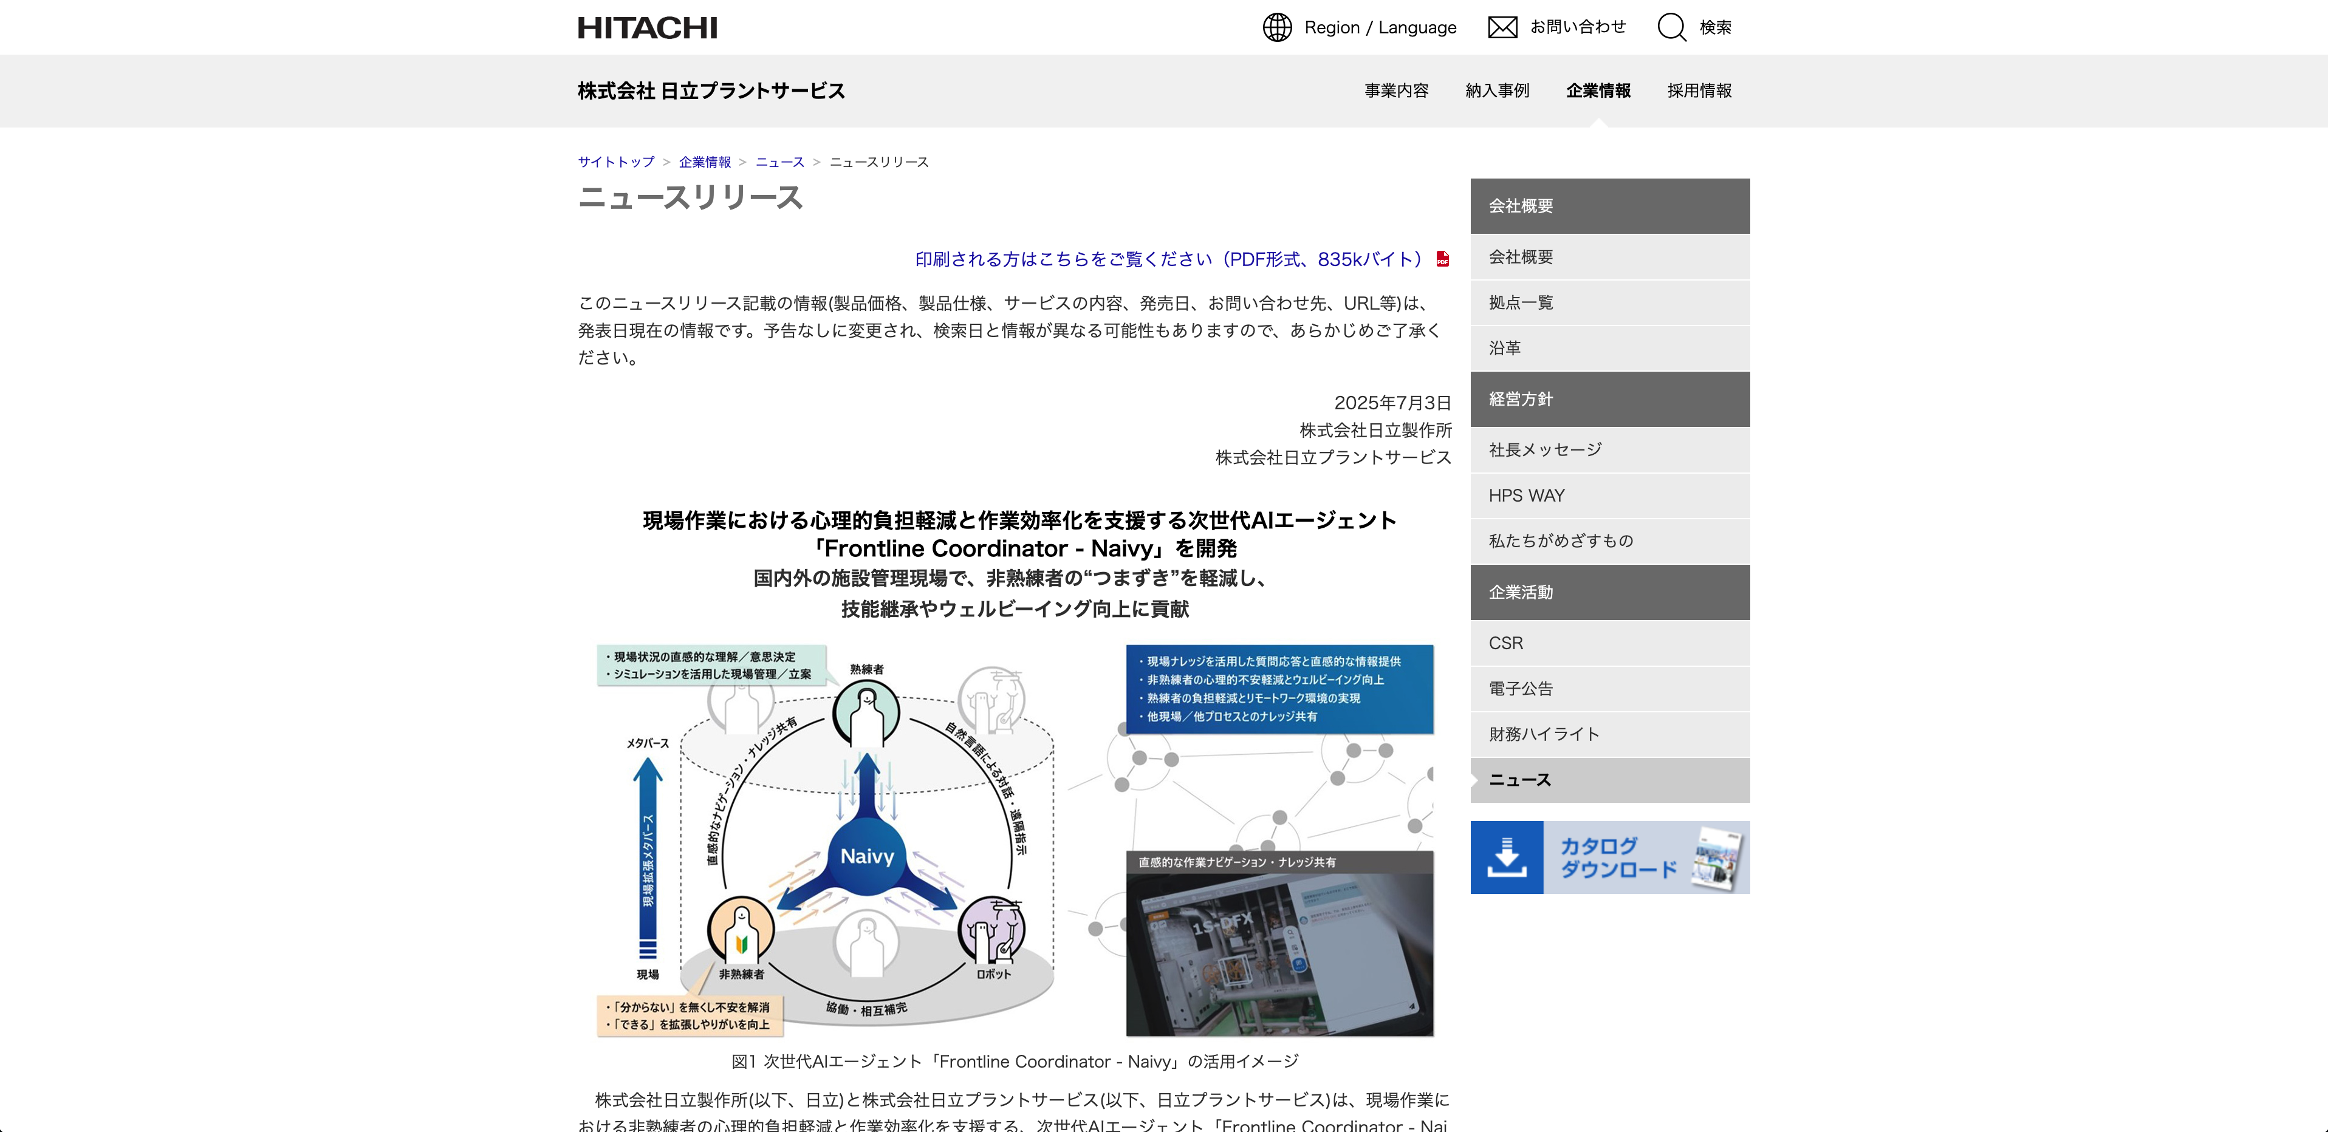Click the red PDF file icon

pyautogui.click(x=1442, y=259)
